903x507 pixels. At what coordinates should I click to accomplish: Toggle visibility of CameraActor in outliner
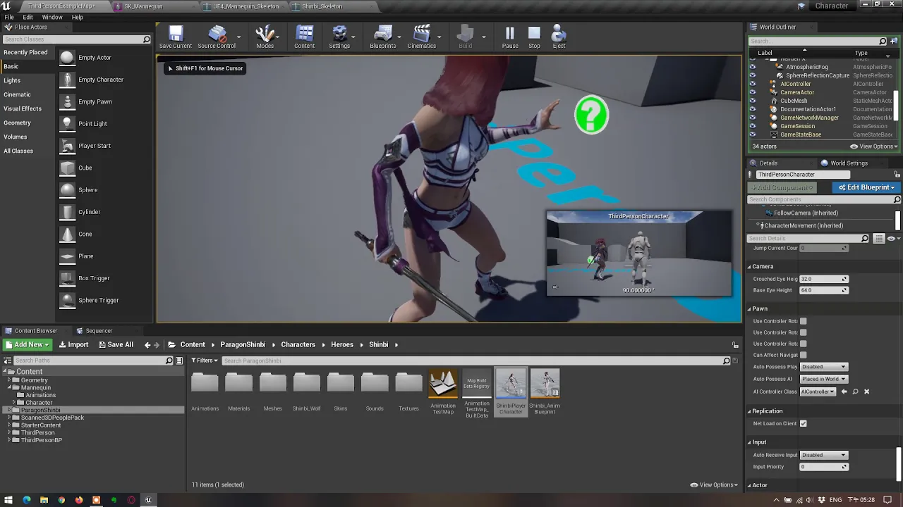(x=752, y=92)
